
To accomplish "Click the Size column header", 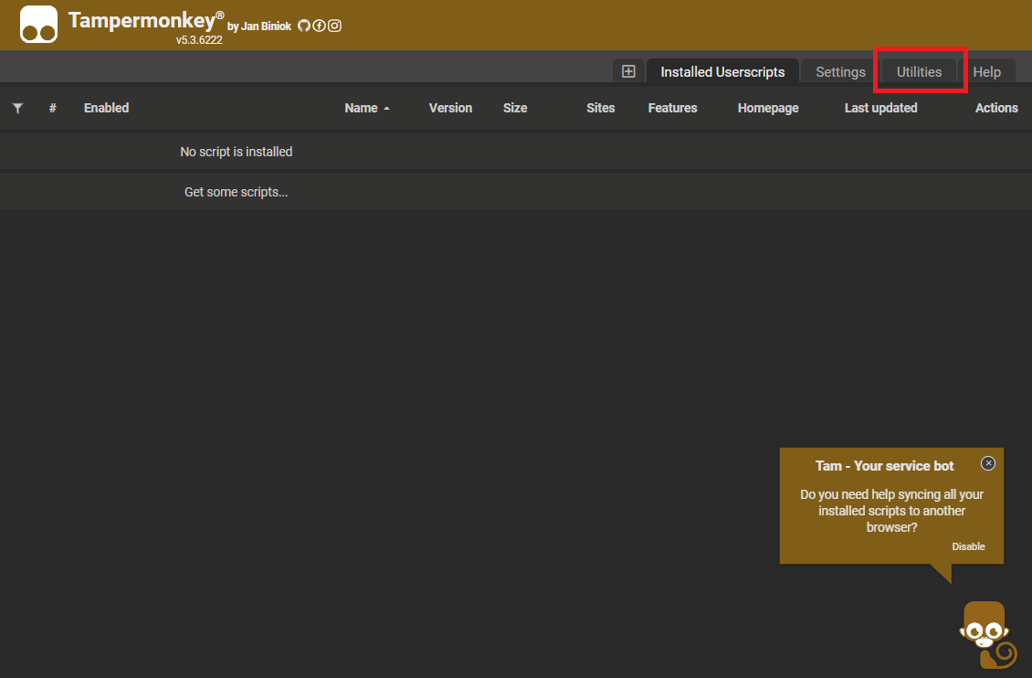I will coord(515,108).
